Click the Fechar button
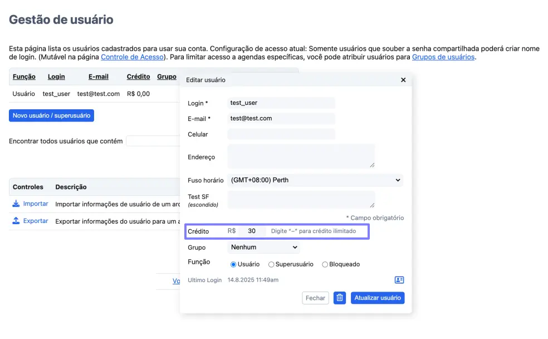 point(315,298)
